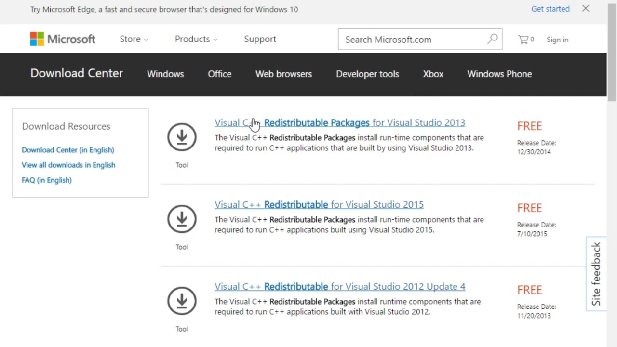Click download icon for Visual Studio 2012 Update 4
The width and height of the screenshot is (617, 347).
[182, 301]
